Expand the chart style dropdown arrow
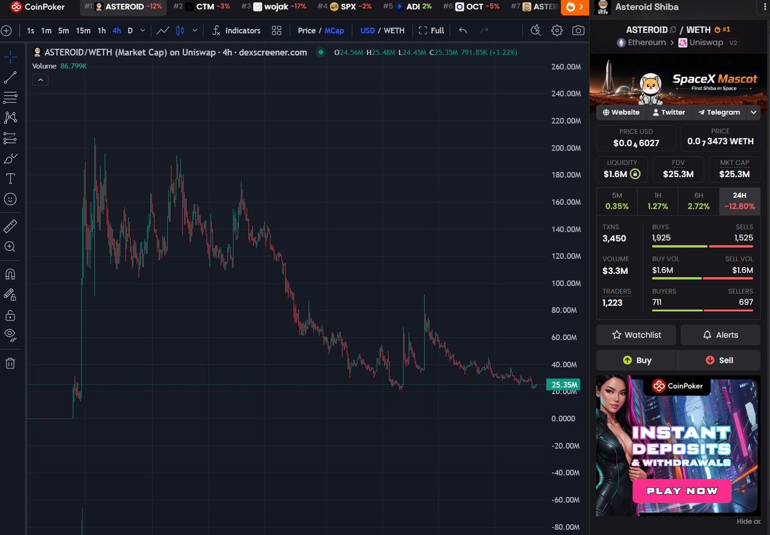The height and width of the screenshot is (535, 770). (x=194, y=30)
